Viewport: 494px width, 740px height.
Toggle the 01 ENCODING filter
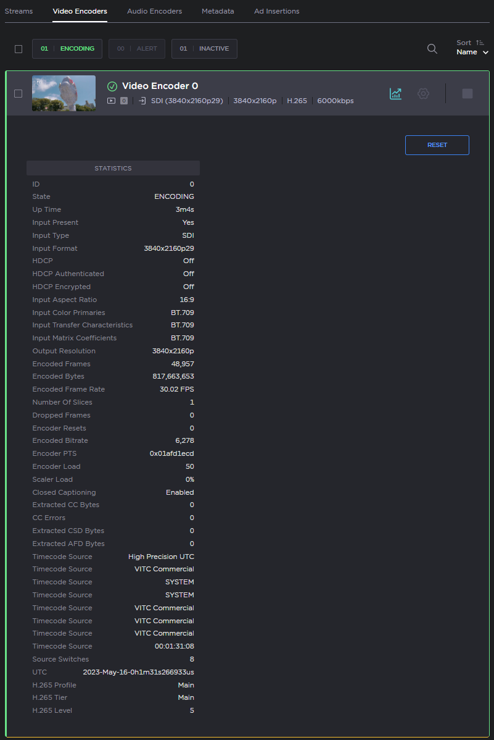click(67, 49)
